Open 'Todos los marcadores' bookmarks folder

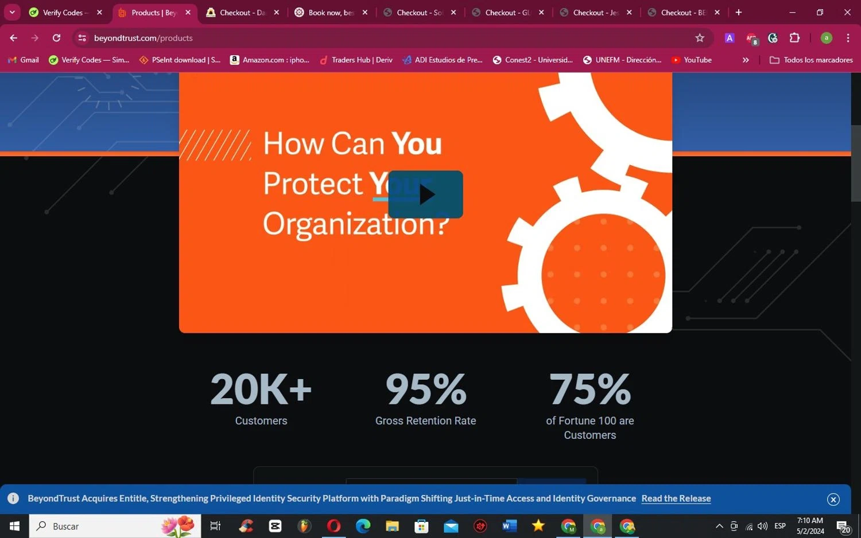click(x=811, y=60)
